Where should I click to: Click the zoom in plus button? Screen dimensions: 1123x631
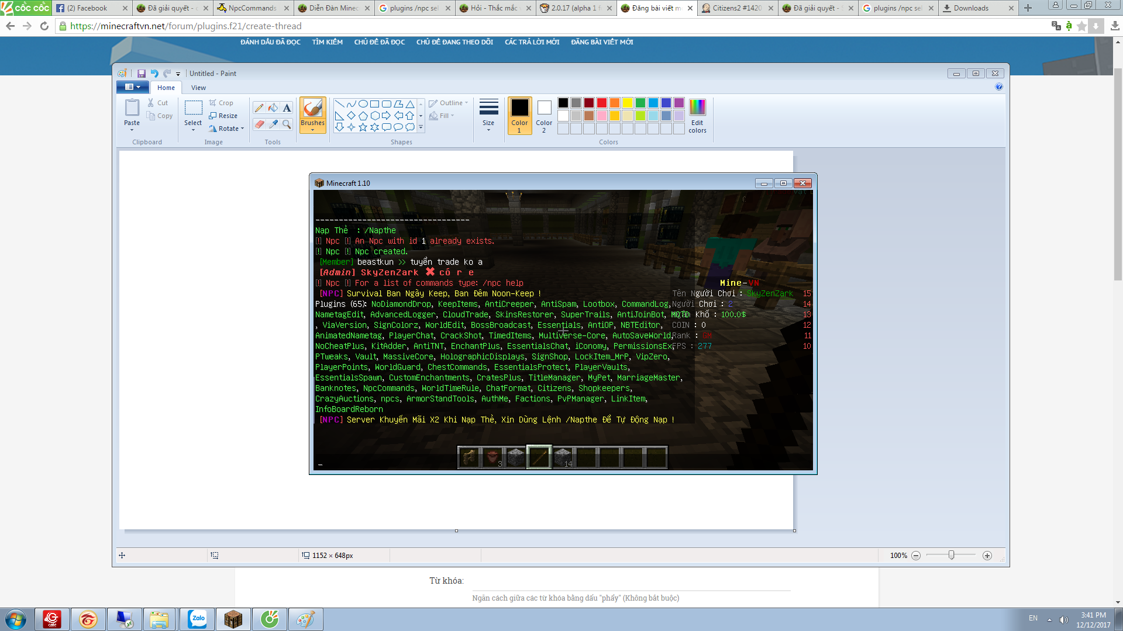pos(987,556)
